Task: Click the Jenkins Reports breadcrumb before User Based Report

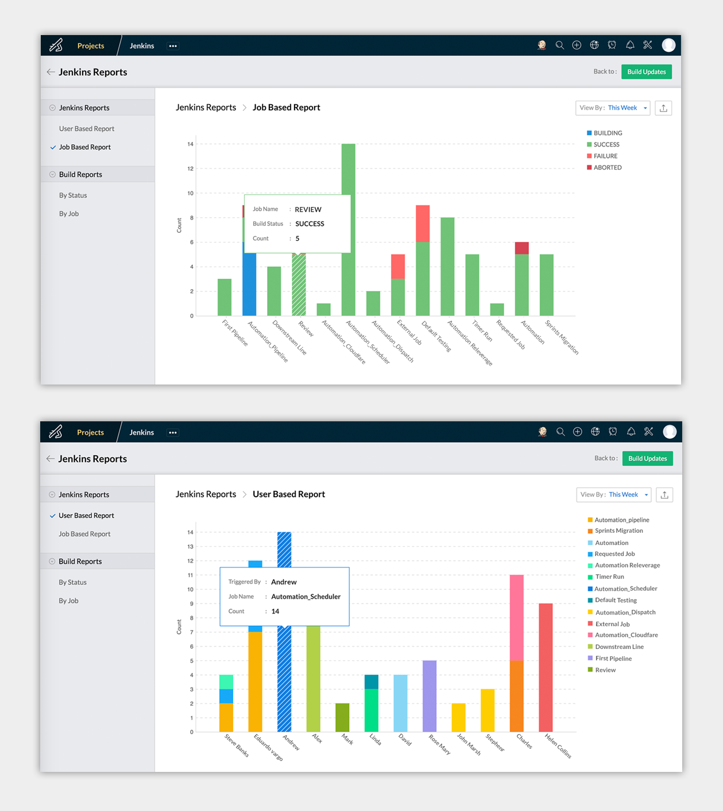Action: click(x=206, y=494)
